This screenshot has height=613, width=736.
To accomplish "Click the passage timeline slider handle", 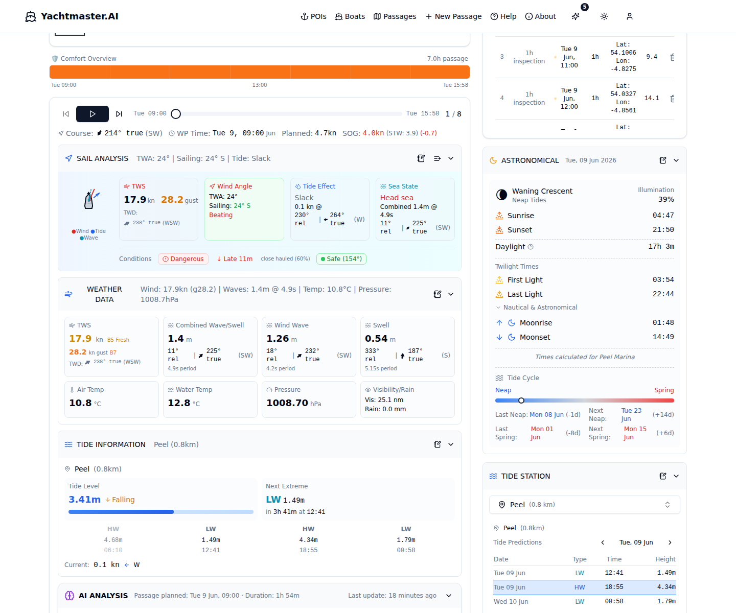I will pos(176,114).
